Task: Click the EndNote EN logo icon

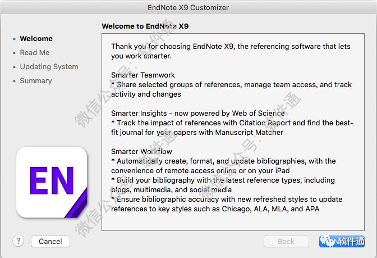Action: tap(52, 182)
